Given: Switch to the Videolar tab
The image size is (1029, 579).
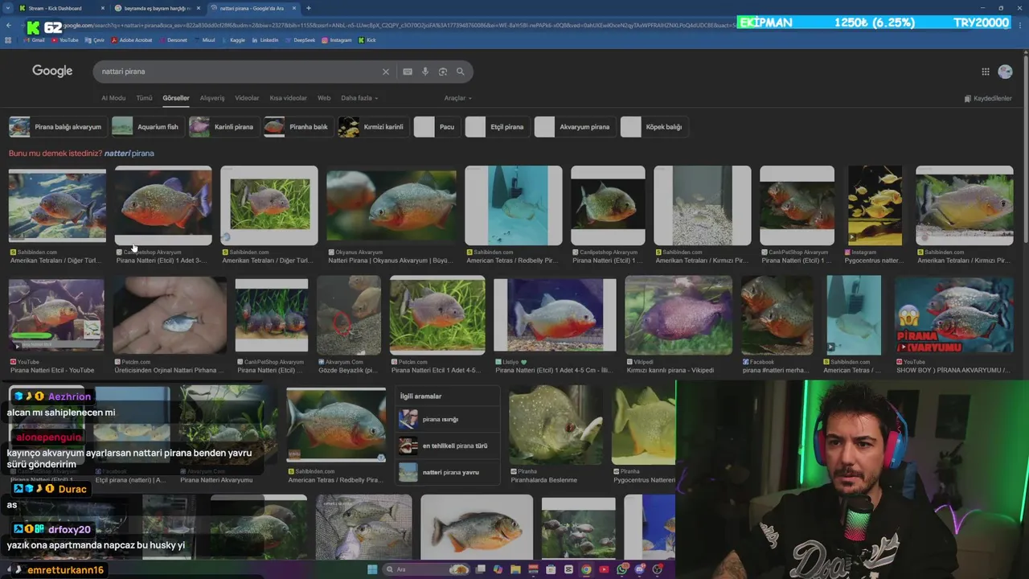Looking at the screenshot, I should pyautogui.click(x=247, y=98).
